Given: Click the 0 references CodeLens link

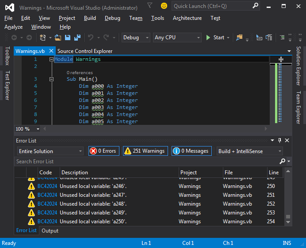Looking at the screenshot, I should coord(80,73).
